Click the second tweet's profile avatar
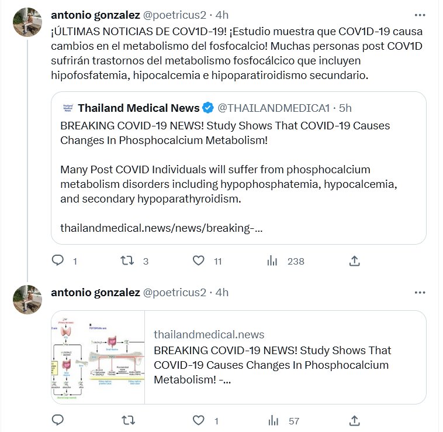The image size is (443, 432). [x=27, y=300]
